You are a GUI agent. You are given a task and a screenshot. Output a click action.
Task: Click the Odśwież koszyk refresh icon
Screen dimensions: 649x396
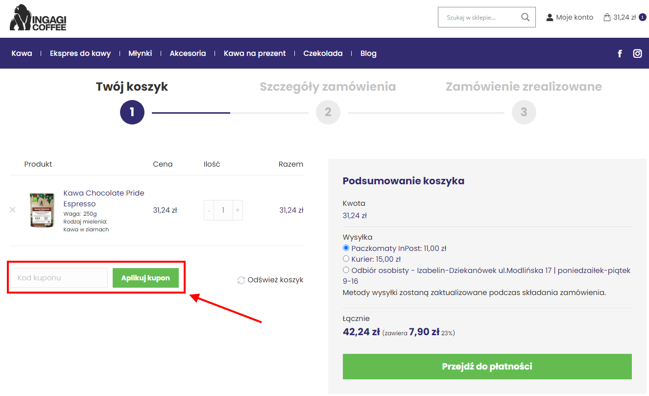coord(241,280)
